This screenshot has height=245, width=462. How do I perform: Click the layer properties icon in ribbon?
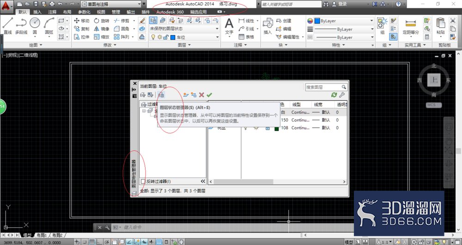click(153, 20)
